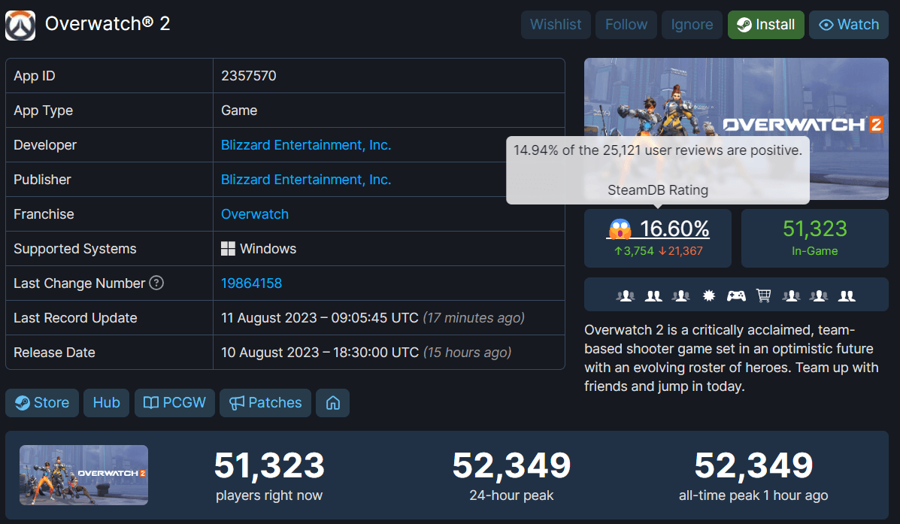Click the green 51,323 In-Game counter

(815, 238)
